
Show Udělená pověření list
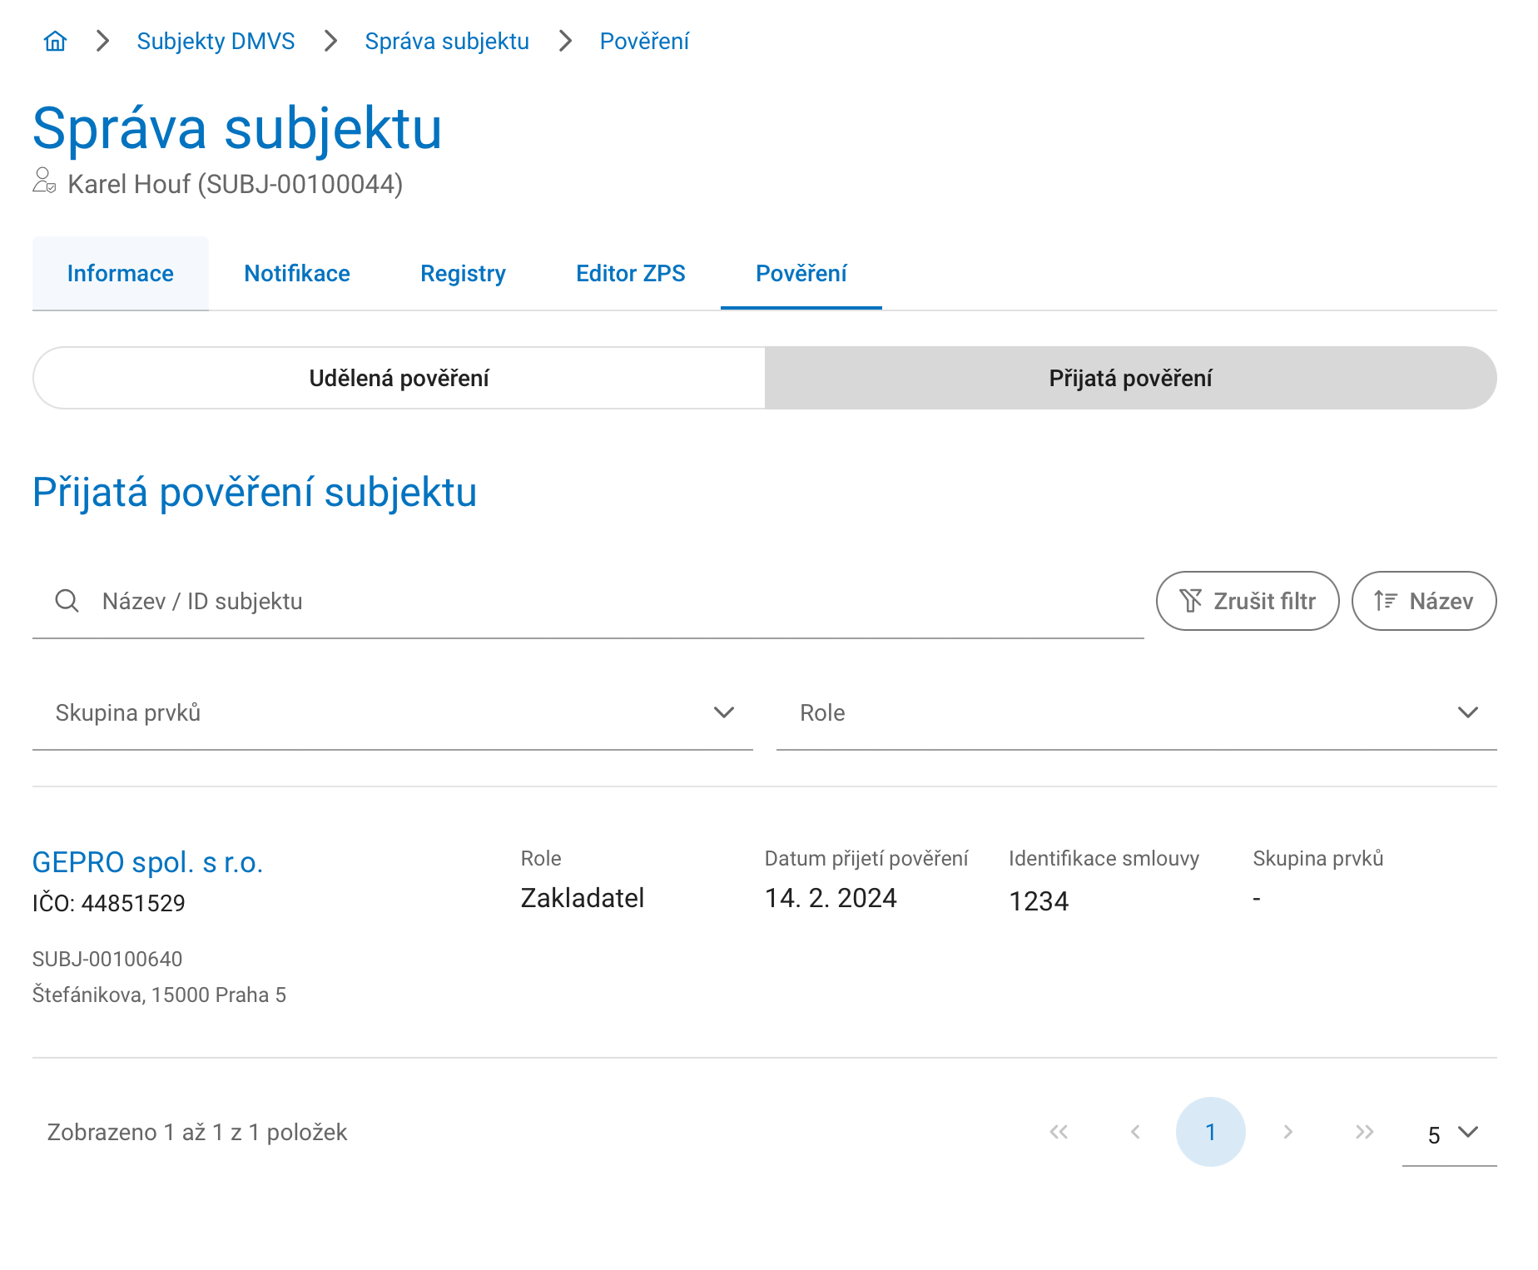(399, 378)
